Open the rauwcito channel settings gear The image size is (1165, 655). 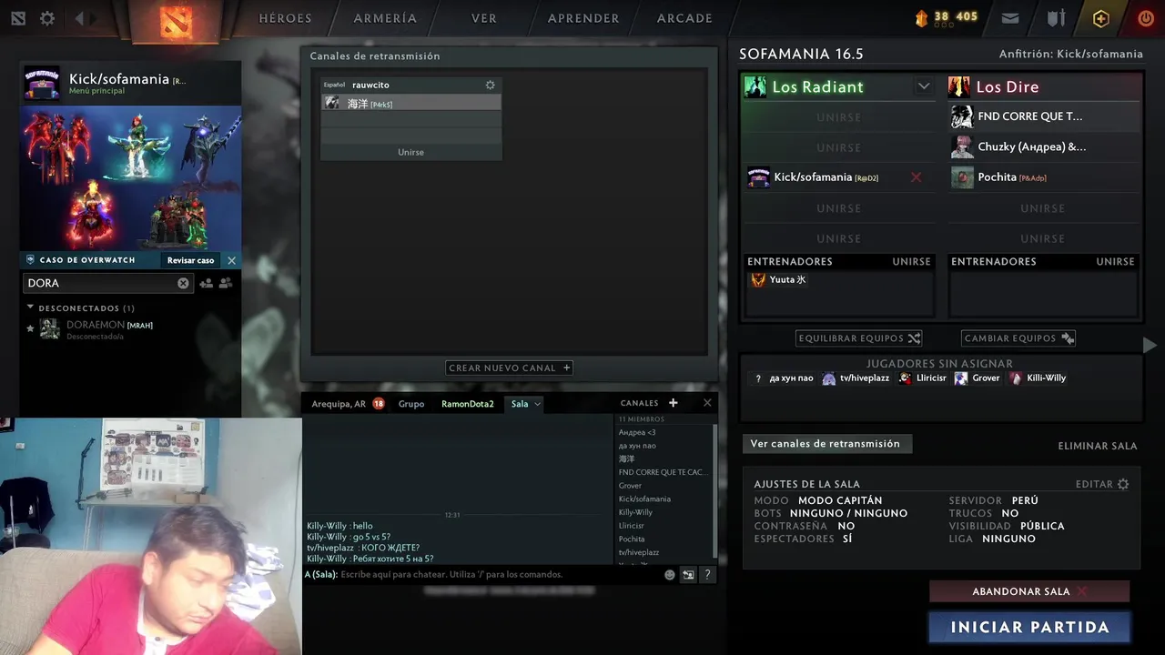coord(491,85)
